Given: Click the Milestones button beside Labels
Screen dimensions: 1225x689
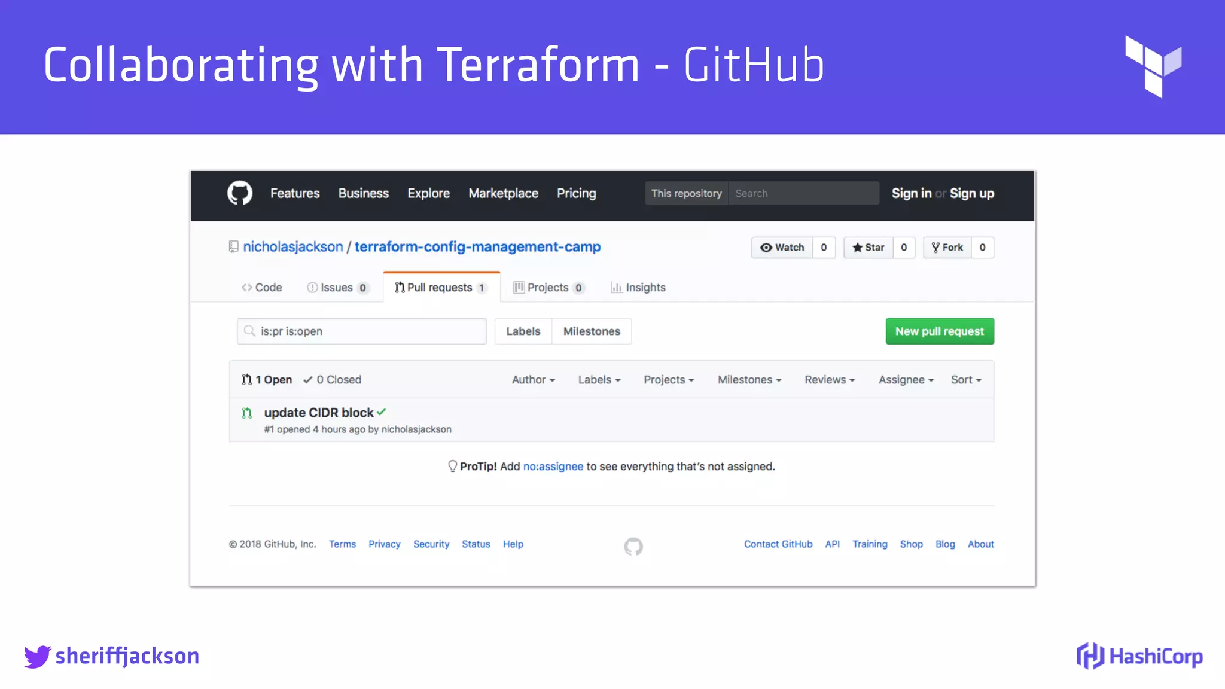Looking at the screenshot, I should click(x=592, y=331).
